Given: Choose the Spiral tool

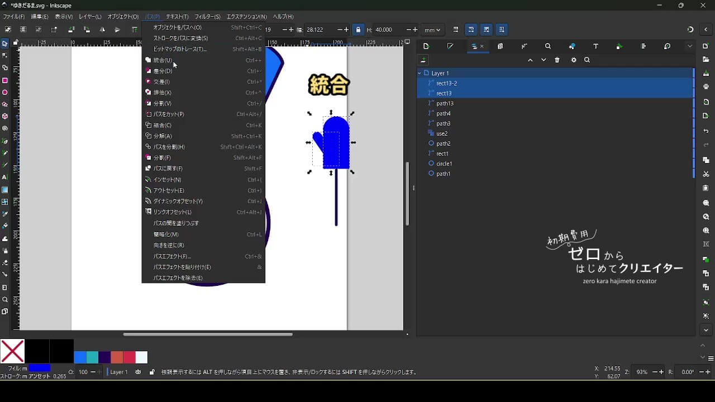Looking at the screenshot, I should point(5,128).
